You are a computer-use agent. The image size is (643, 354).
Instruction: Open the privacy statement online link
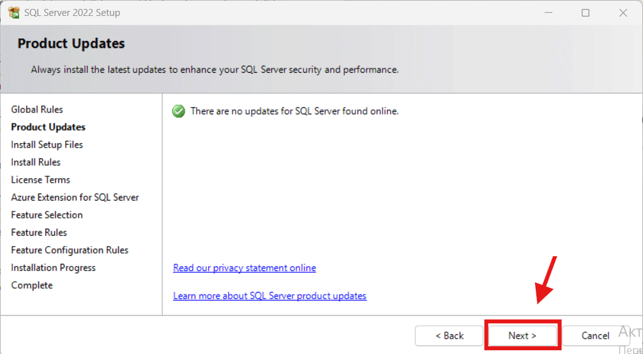(245, 268)
